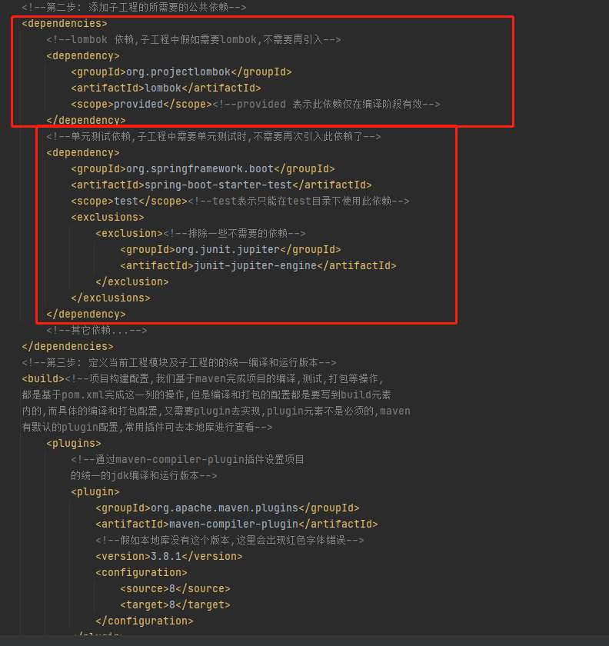Screen dimensions: 609x646
Task: Click opening <configuration> tag
Action: (x=141, y=573)
